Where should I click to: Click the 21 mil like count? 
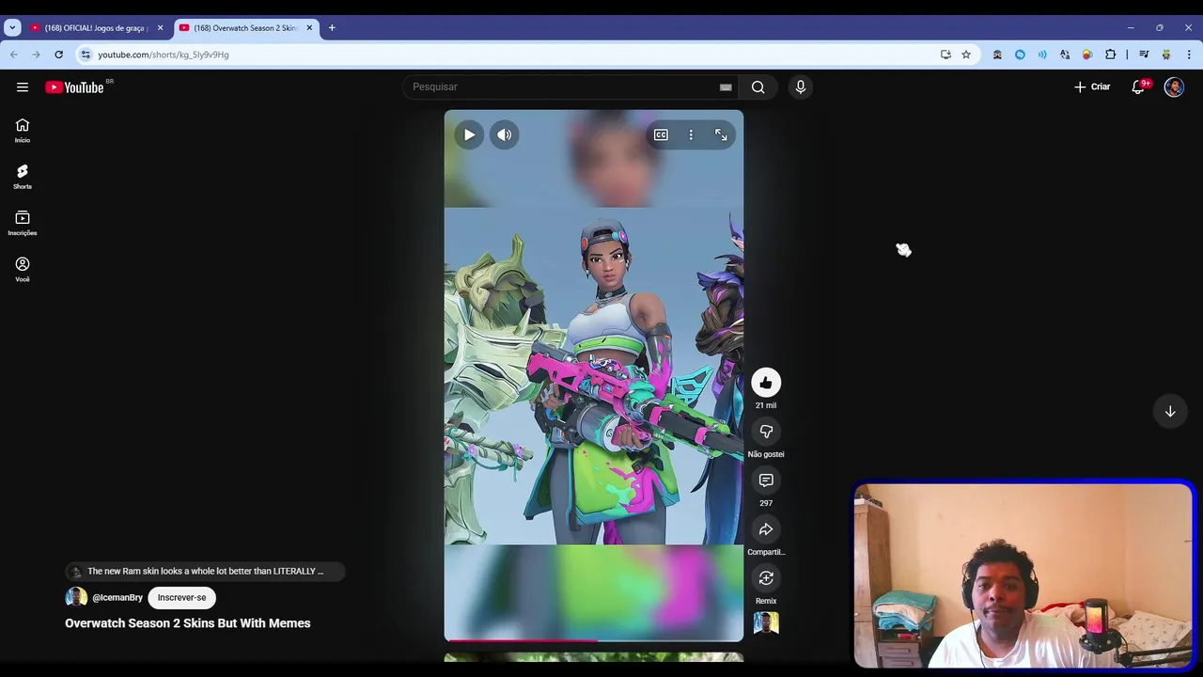pos(766,405)
